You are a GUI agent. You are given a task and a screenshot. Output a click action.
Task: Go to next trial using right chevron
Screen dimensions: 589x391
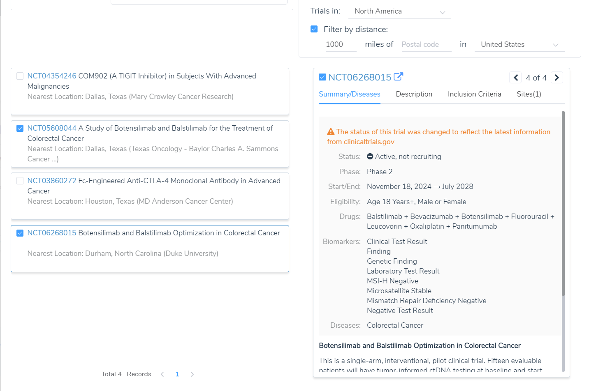557,78
